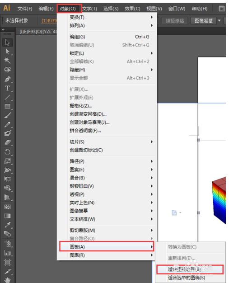
Task: Choose 栅格化(Z)... entry
Action: point(107,106)
